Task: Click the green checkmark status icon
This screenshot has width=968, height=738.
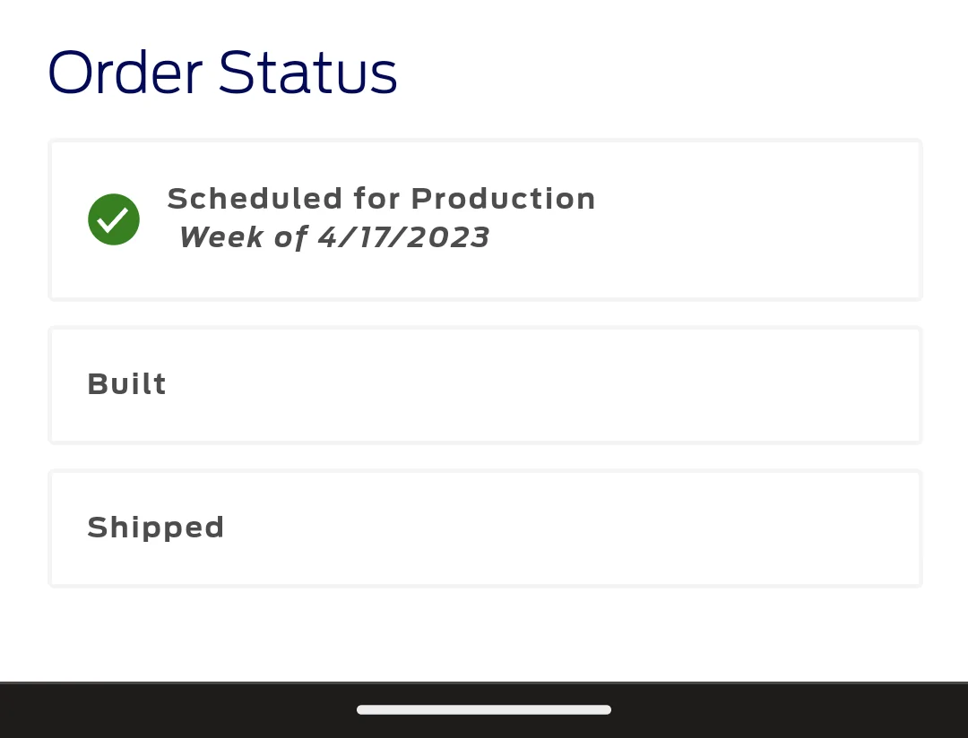Action: pos(114,219)
